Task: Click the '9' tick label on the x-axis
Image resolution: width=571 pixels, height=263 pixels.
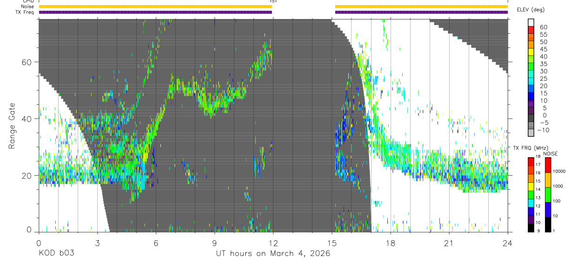Action: pyautogui.click(x=215, y=243)
